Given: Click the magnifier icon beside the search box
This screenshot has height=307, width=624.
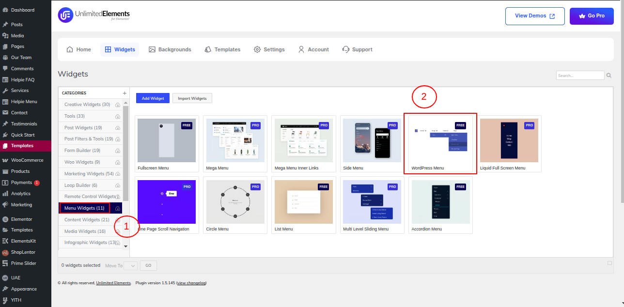Looking at the screenshot, I should pos(609,76).
